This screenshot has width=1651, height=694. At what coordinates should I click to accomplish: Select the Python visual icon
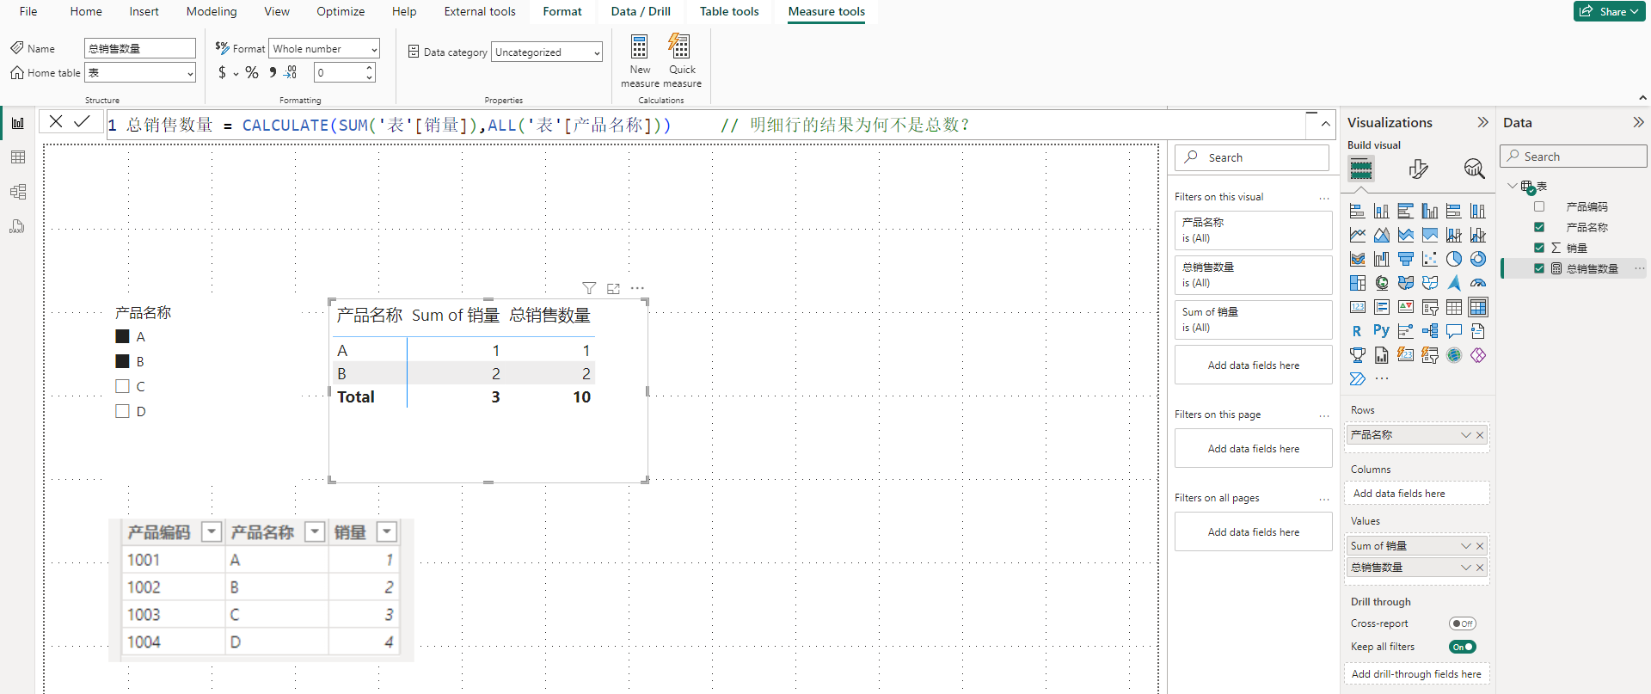tap(1381, 331)
